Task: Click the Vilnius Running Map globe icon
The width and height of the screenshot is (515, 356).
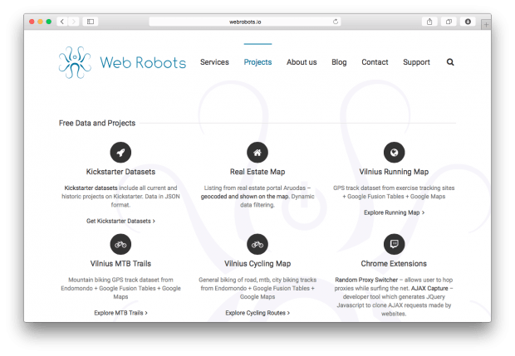Action: (394, 153)
